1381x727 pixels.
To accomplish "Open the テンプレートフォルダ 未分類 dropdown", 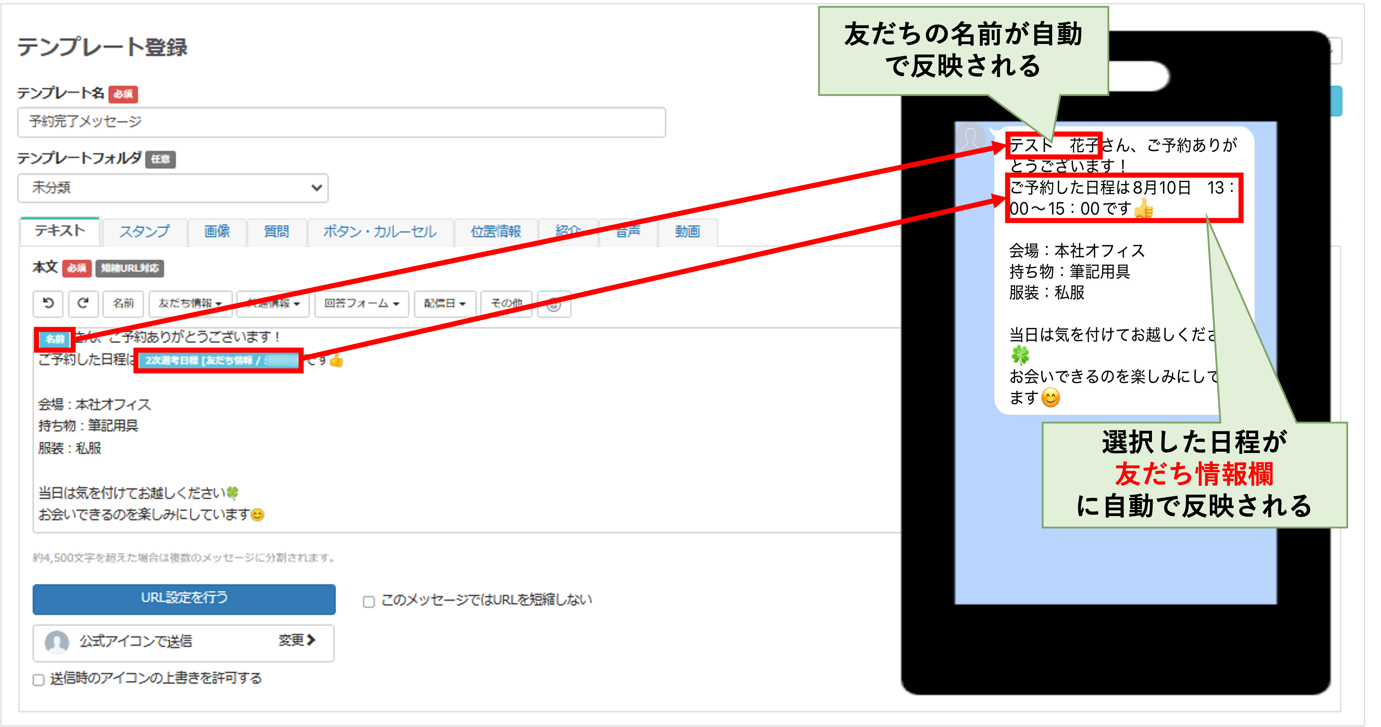I will tap(173, 188).
